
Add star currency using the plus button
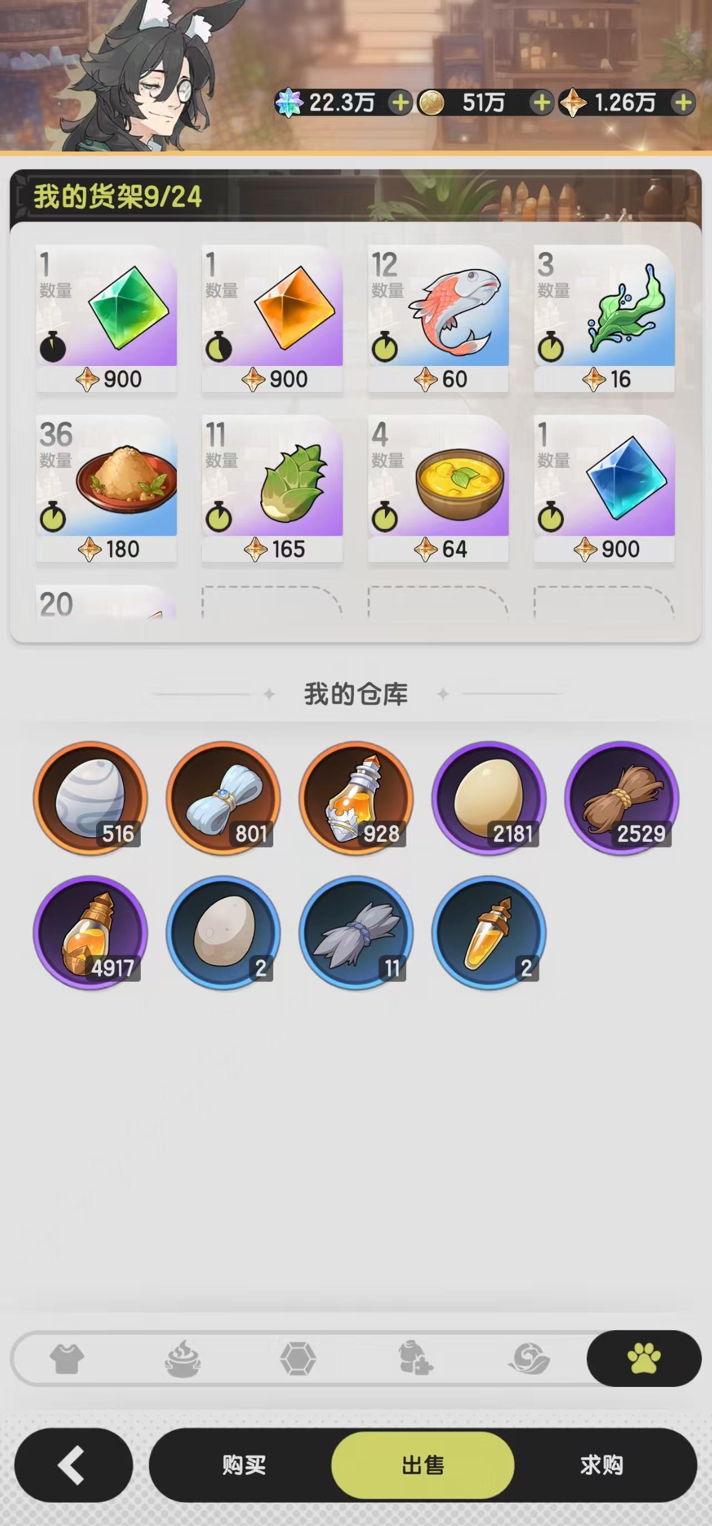point(683,103)
